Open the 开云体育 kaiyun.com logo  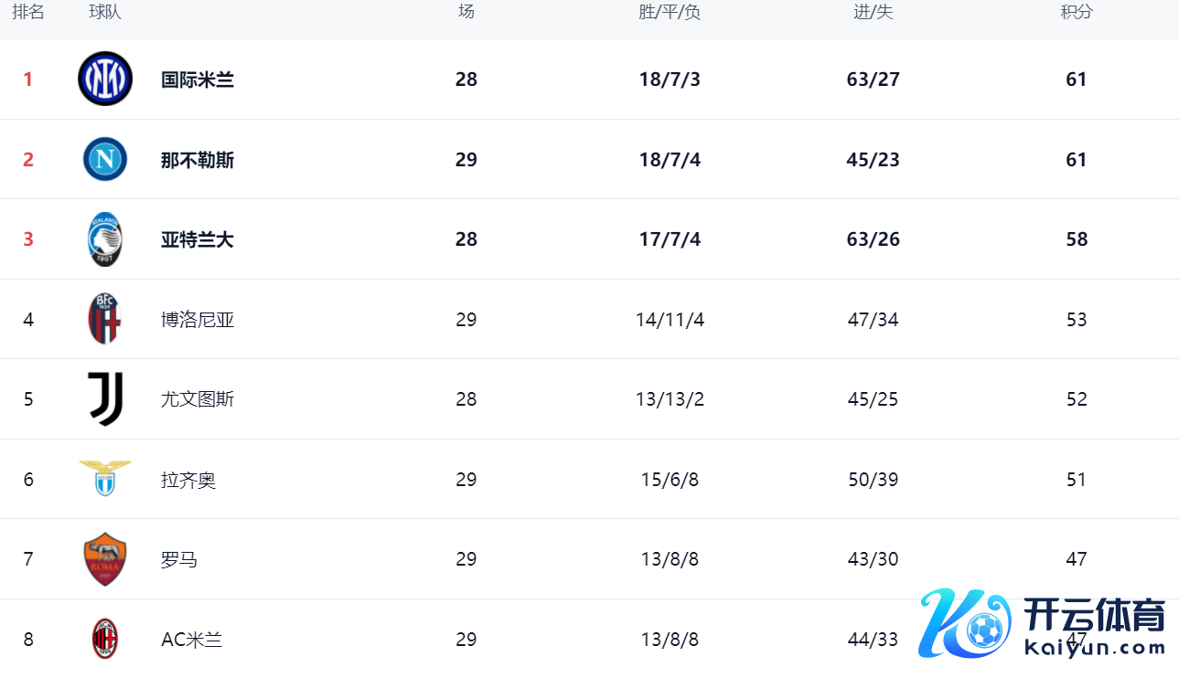[1043, 624]
